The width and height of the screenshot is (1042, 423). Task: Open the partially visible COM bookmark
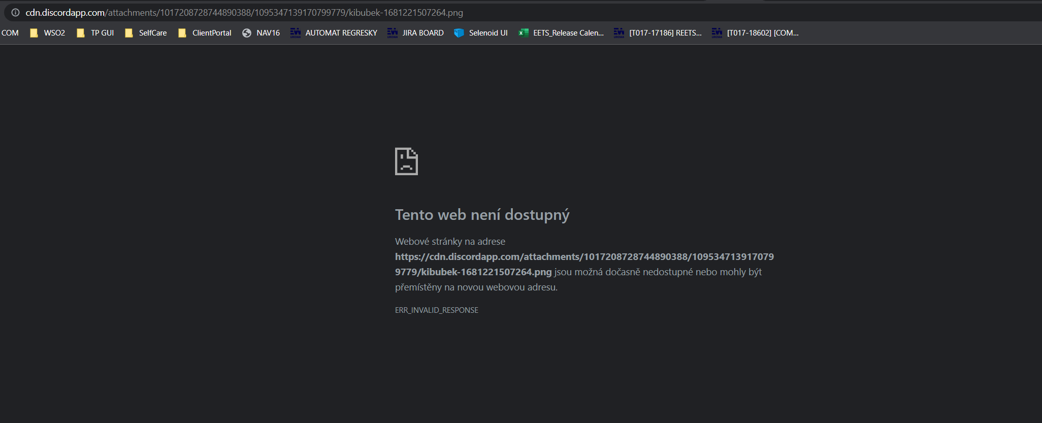[x=10, y=33]
